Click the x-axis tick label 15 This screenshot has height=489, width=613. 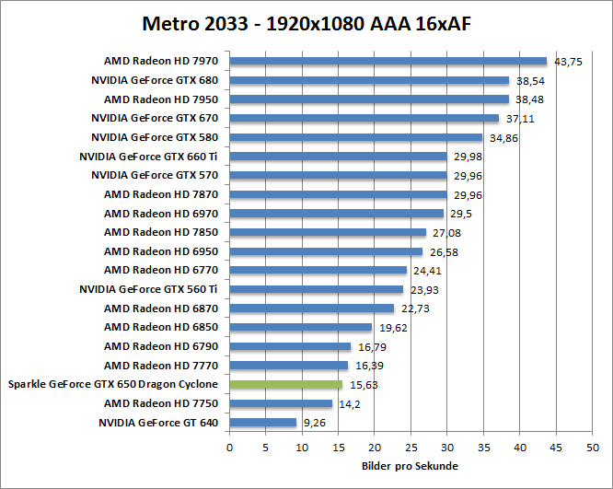(339, 448)
